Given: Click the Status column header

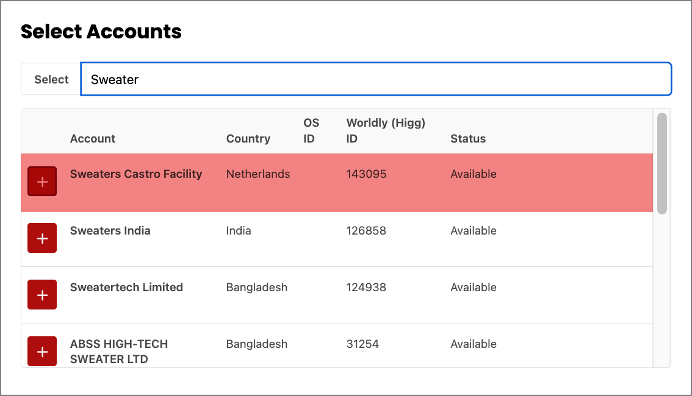Looking at the screenshot, I should (468, 139).
